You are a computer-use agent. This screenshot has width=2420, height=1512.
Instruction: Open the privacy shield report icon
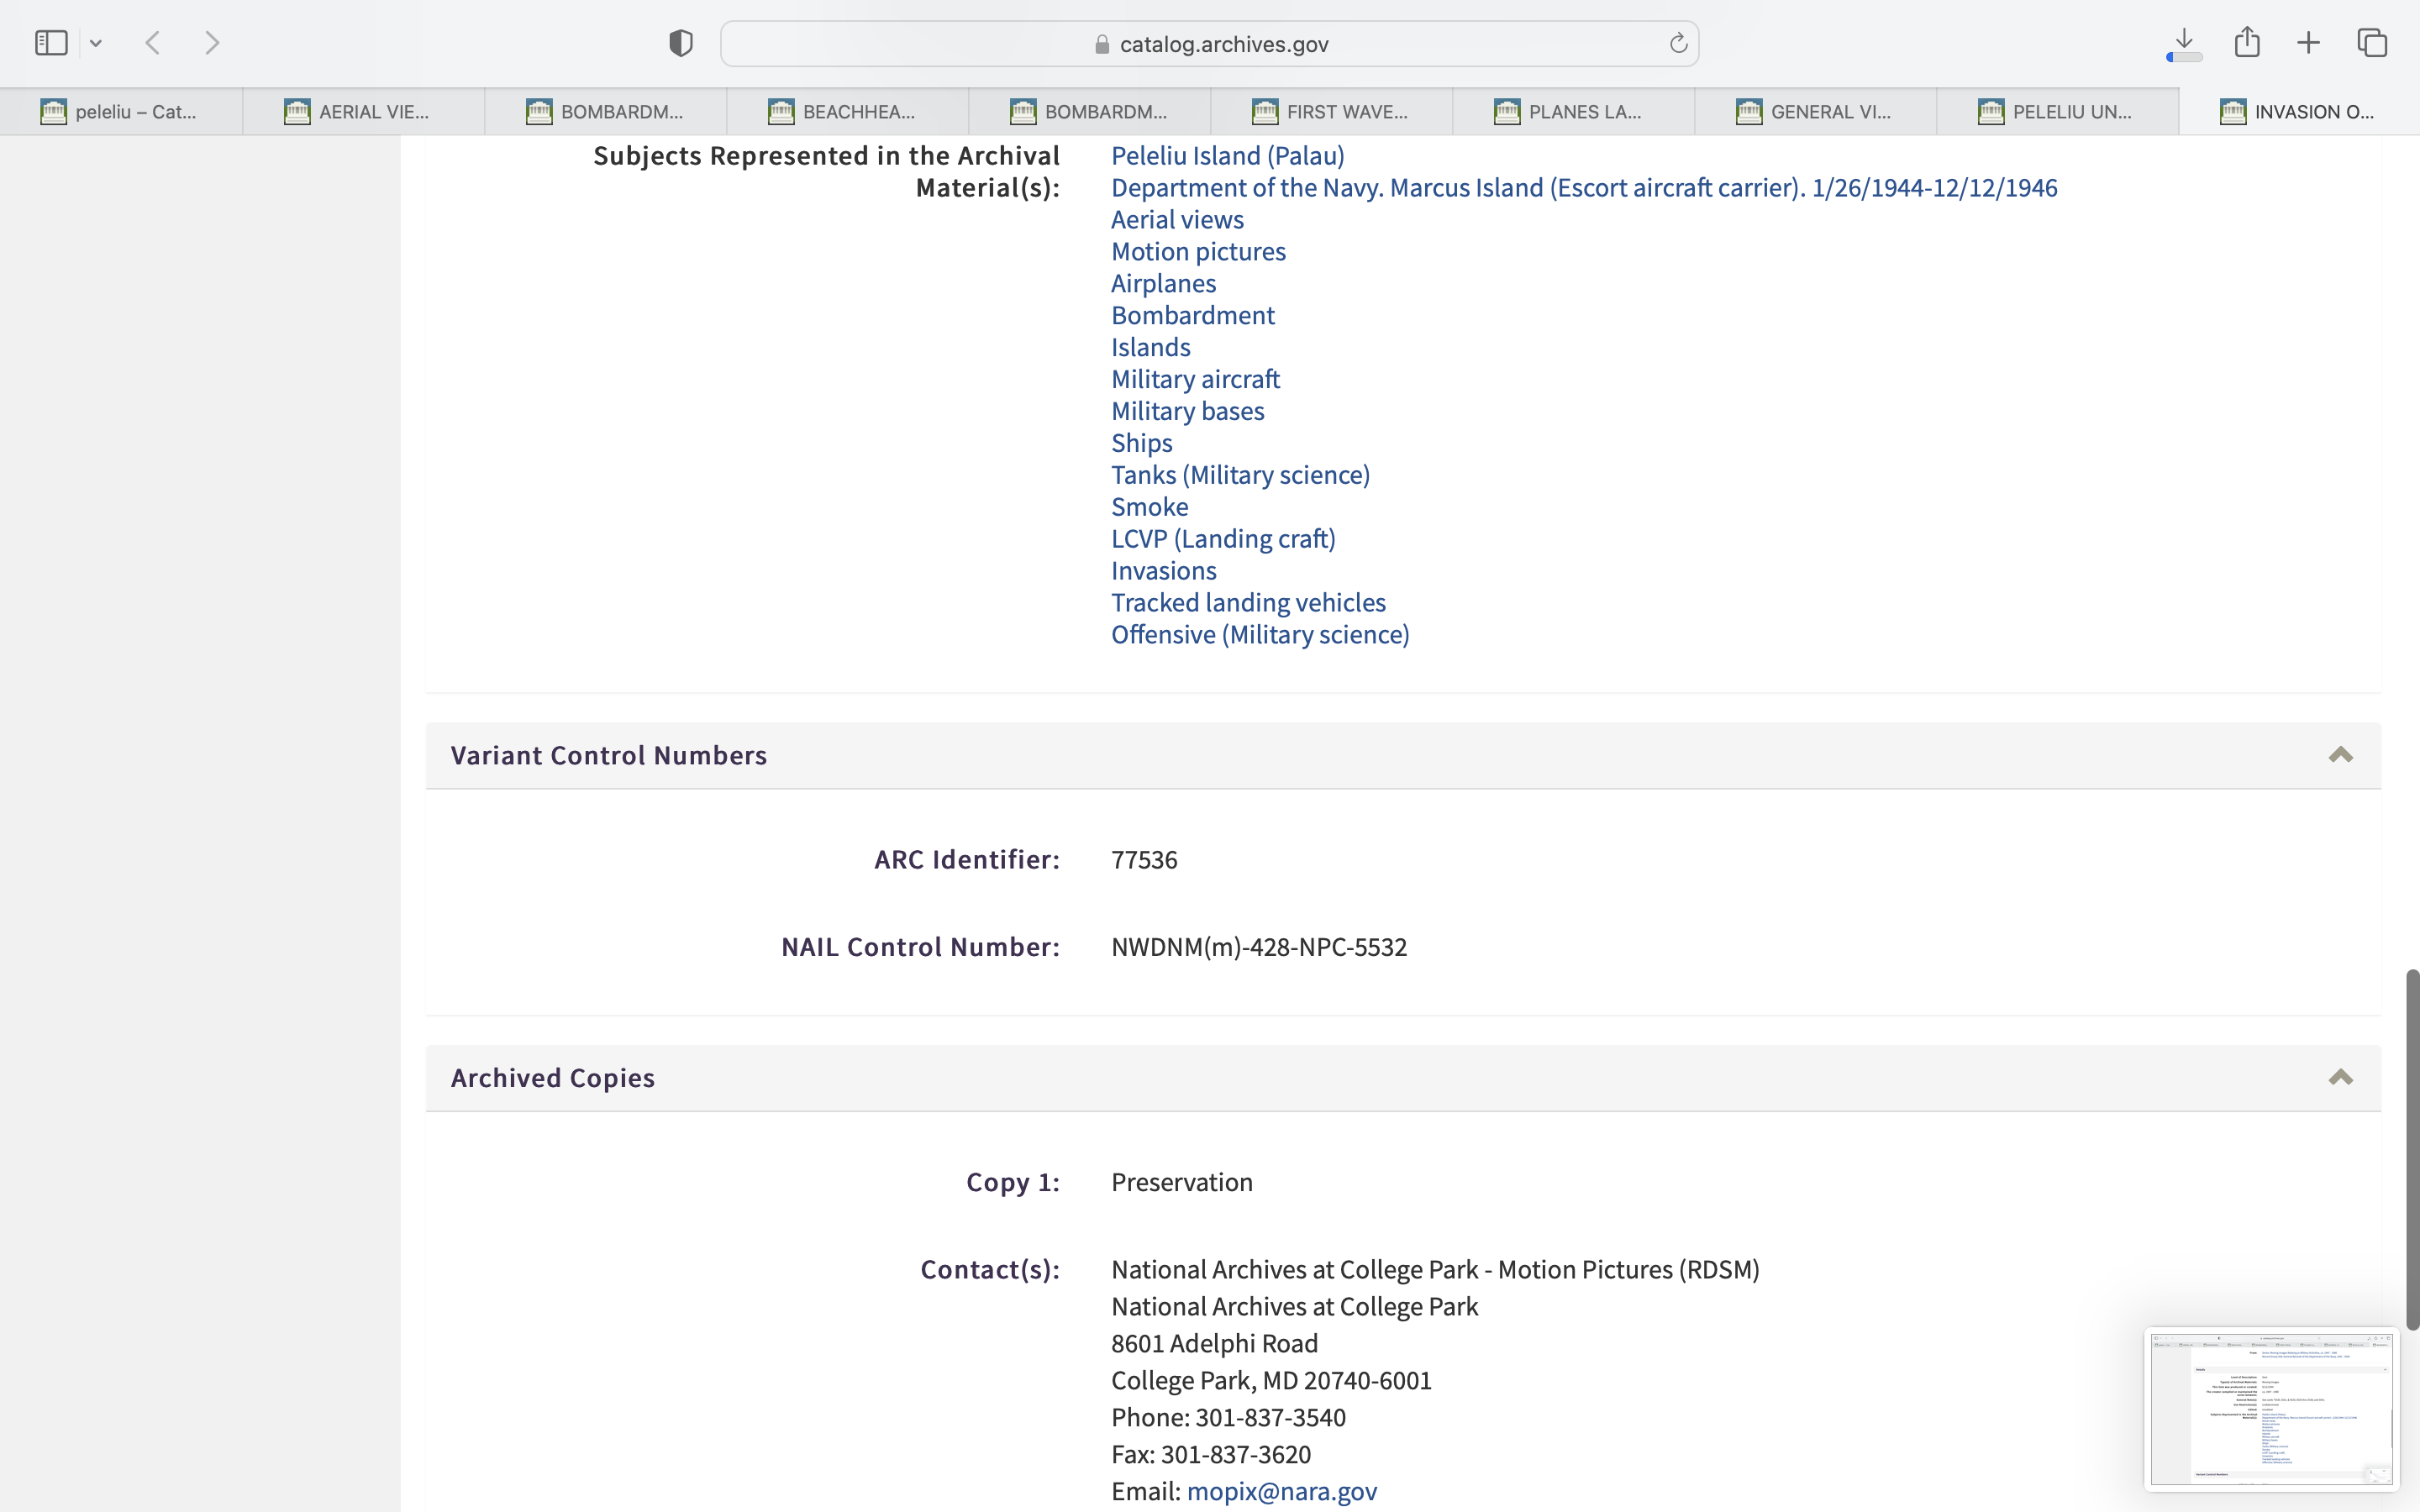[681, 43]
